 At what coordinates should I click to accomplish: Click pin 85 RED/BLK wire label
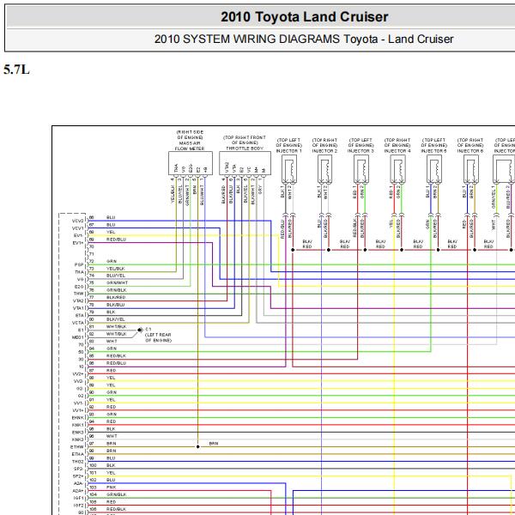[116, 356]
